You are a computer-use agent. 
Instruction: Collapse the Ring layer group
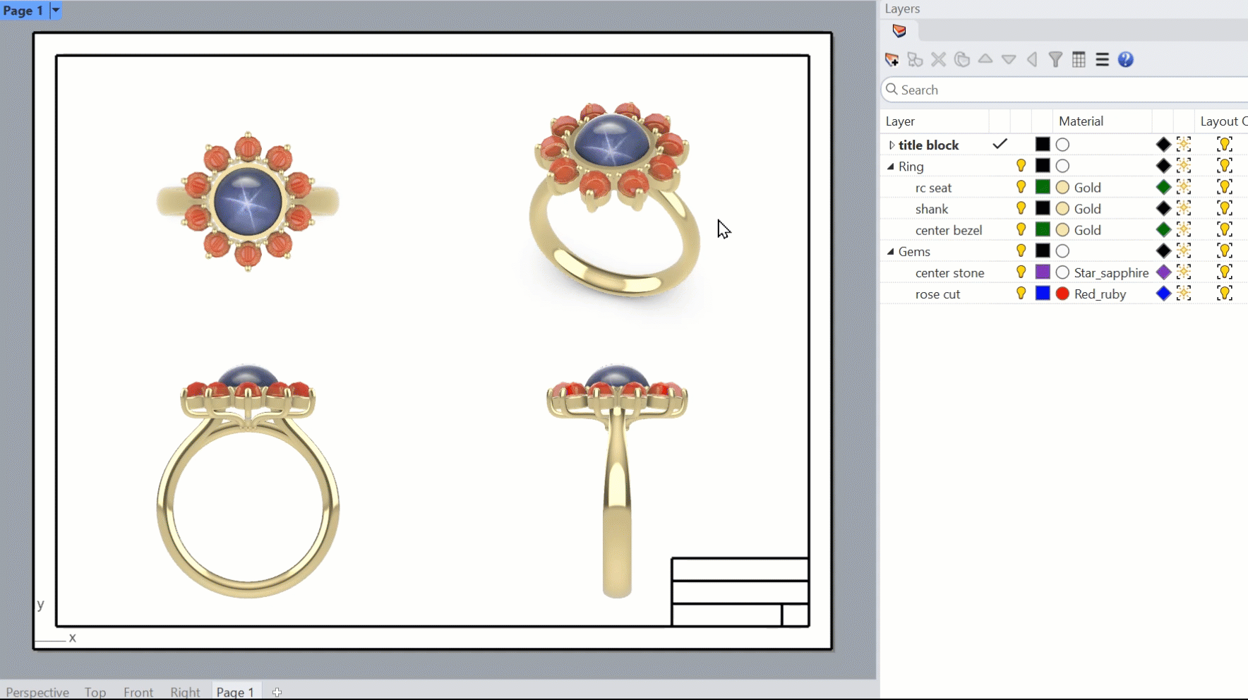891,167
